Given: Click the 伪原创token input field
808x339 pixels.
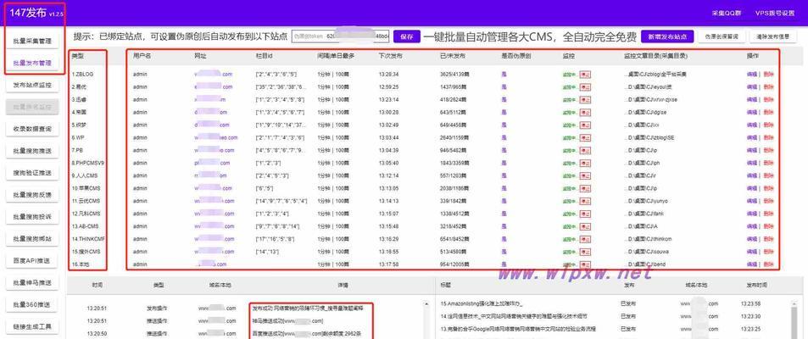Looking at the screenshot, I should 341,36.
